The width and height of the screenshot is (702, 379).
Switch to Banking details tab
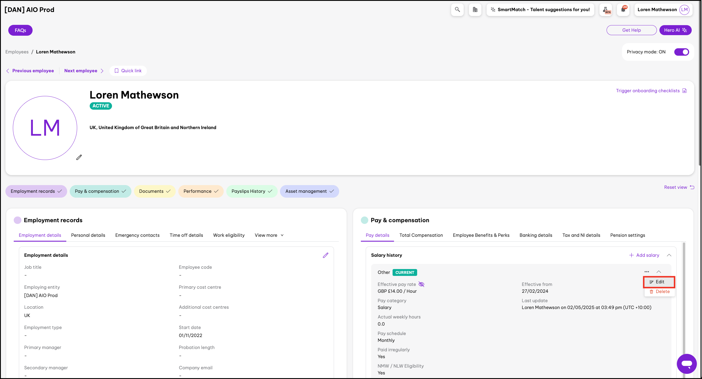point(536,235)
